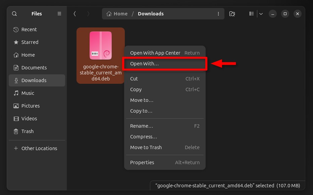
Task: Expand the view options chevron
Action: click(261, 14)
